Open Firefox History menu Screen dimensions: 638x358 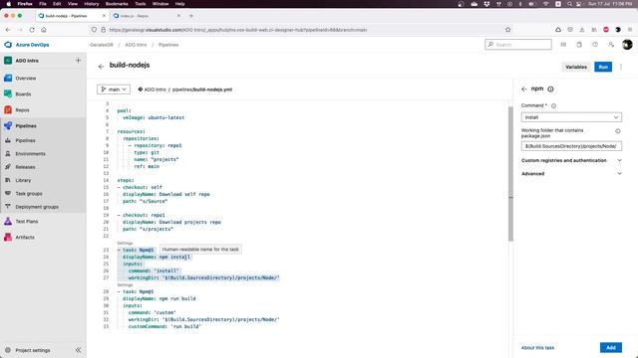click(x=91, y=4)
